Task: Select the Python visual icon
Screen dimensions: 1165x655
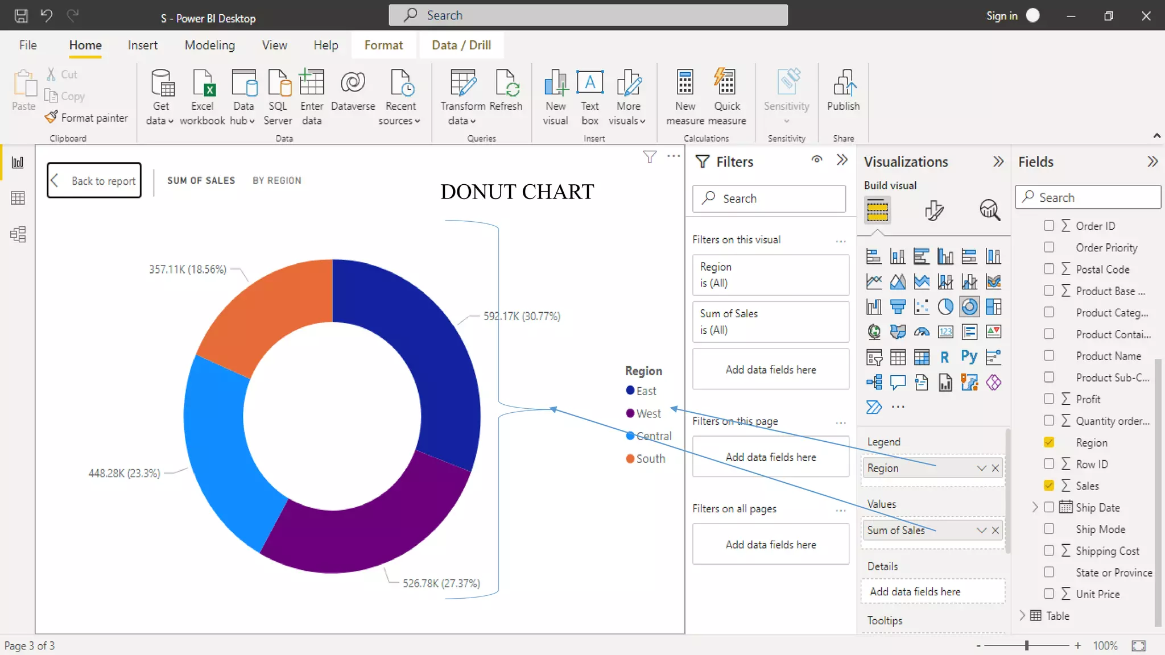Action: tap(969, 357)
